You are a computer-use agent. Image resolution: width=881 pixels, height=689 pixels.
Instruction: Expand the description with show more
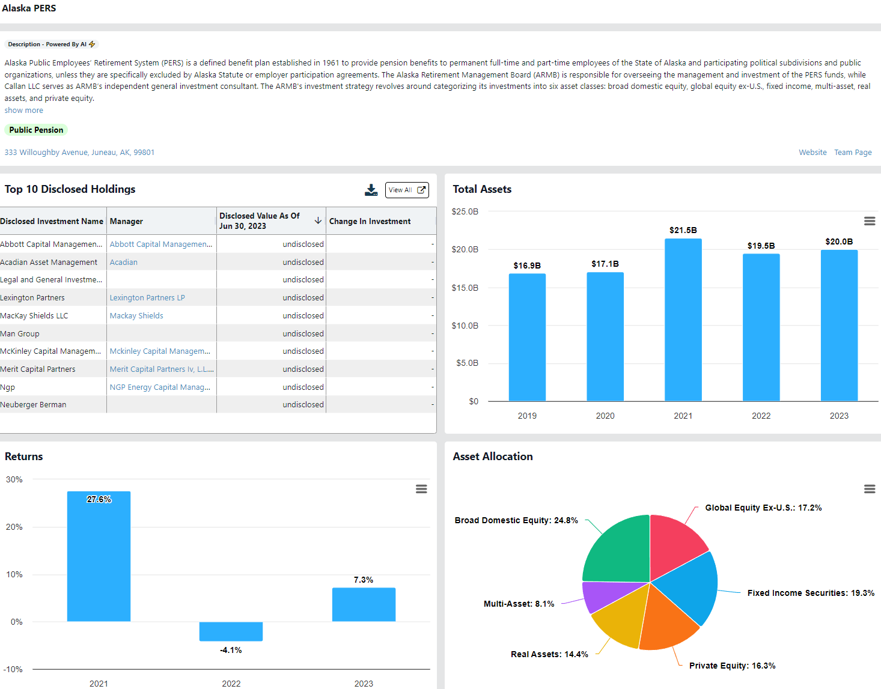[24, 111]
